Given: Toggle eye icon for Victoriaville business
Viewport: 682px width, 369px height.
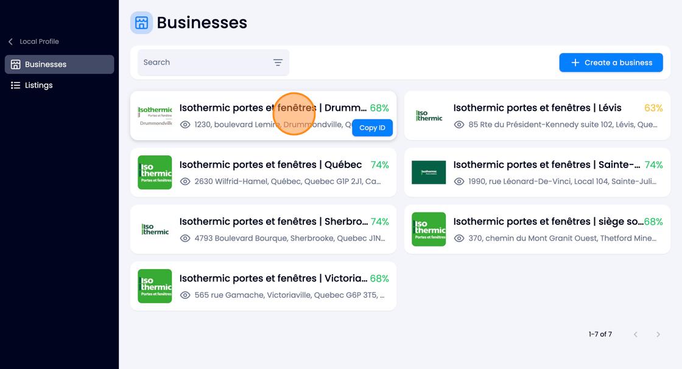Looking at the screenshot, I should (x=185, y=295).
